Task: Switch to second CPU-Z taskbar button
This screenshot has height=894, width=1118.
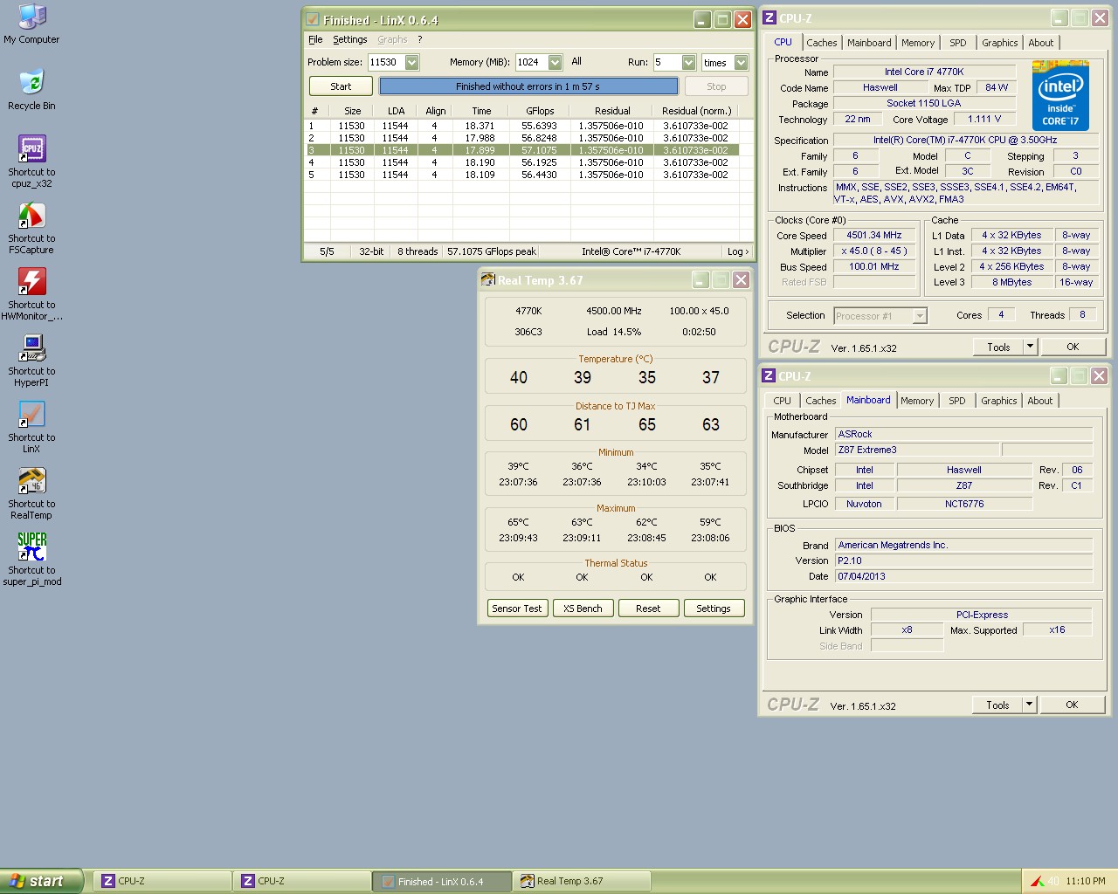Action: pos(302,881)
